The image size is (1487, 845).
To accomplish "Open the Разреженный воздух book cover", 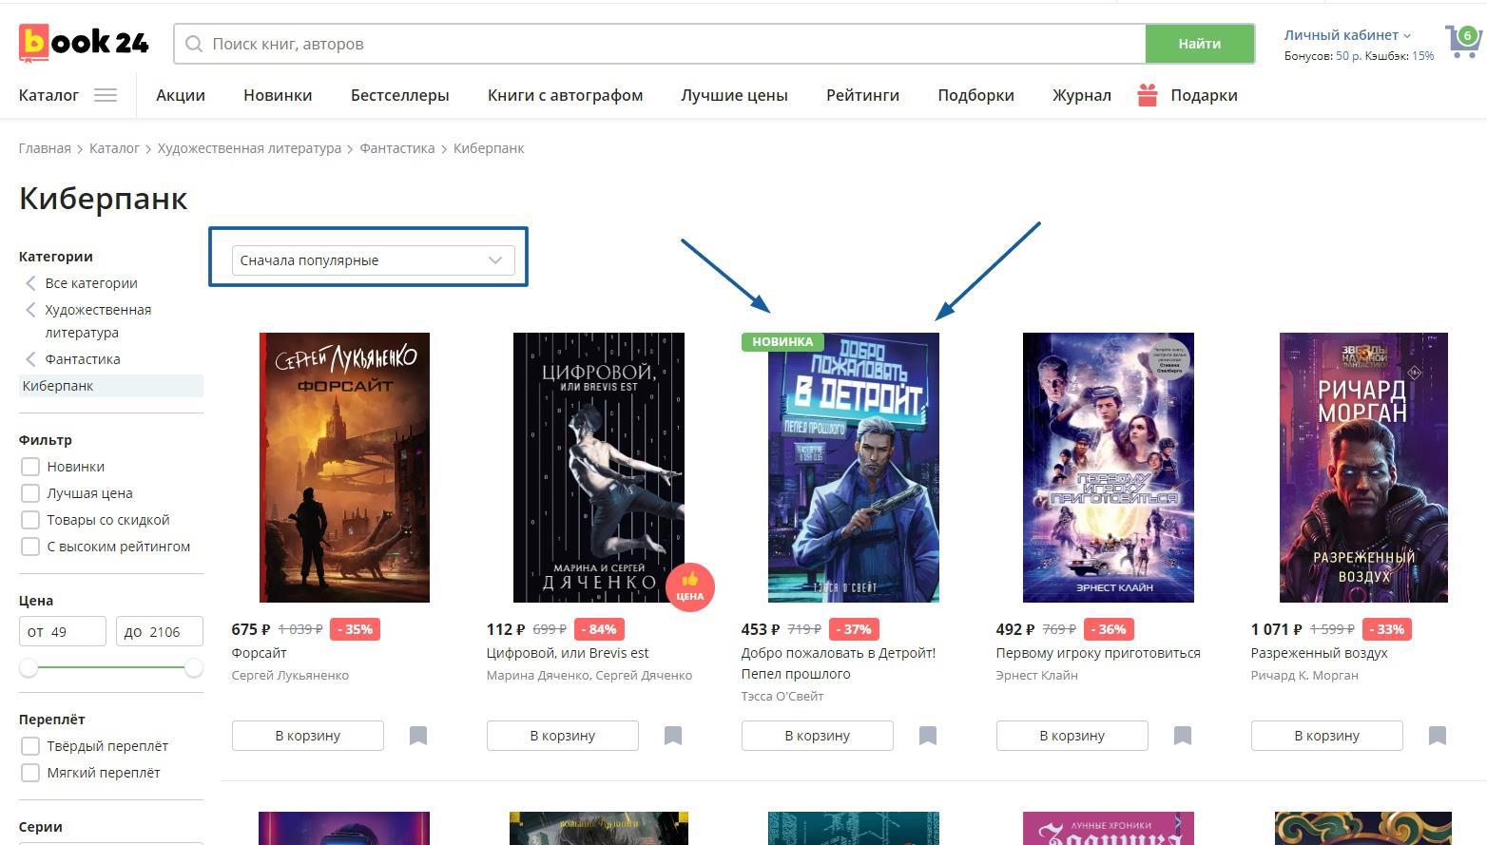I will coord(1363,468).
